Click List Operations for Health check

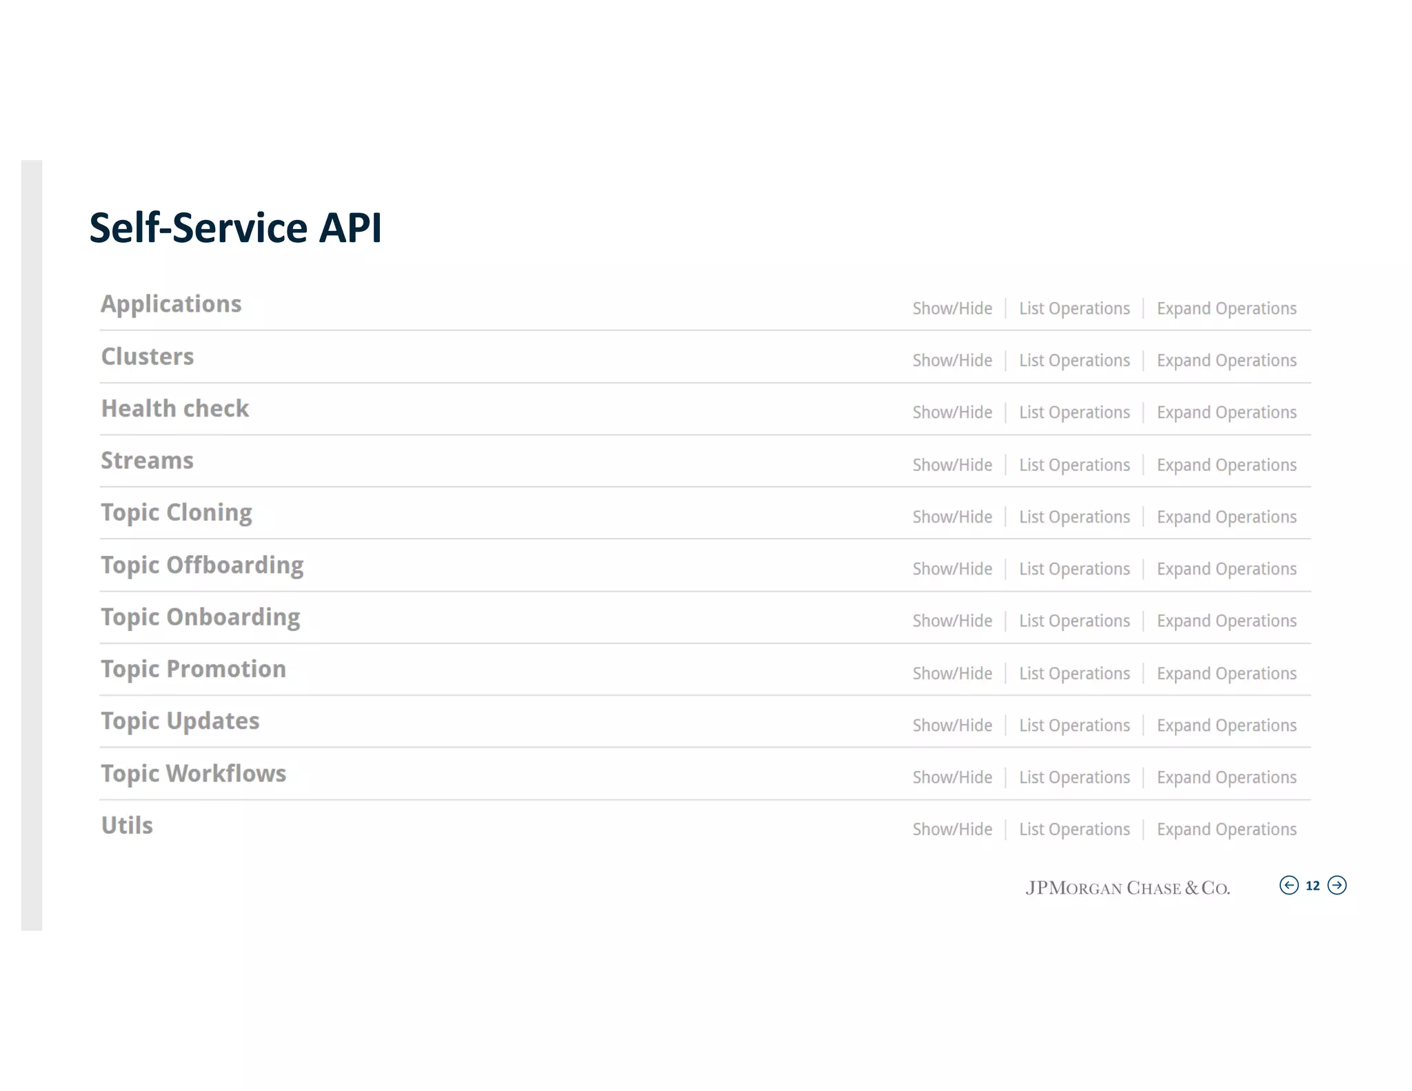1074,412
